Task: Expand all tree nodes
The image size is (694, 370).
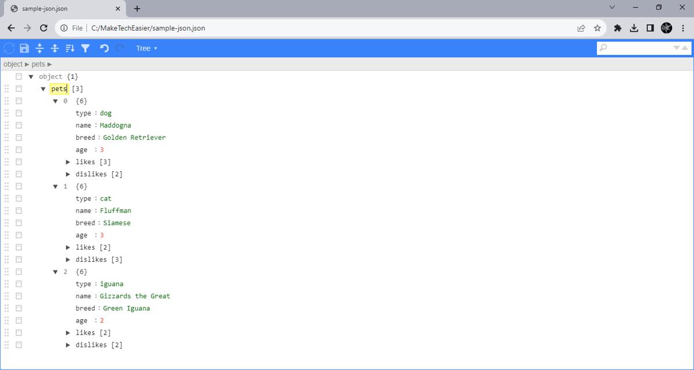Action: (x=39, y=48)
